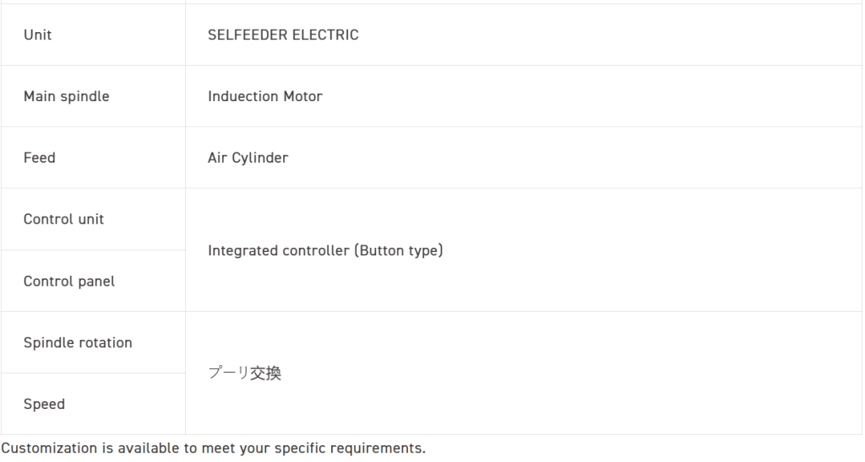Image resolution: width=865 pixels, height=462 pixels.
Task: Click the "Spindle rotation" label
Action: coord(78,342)
